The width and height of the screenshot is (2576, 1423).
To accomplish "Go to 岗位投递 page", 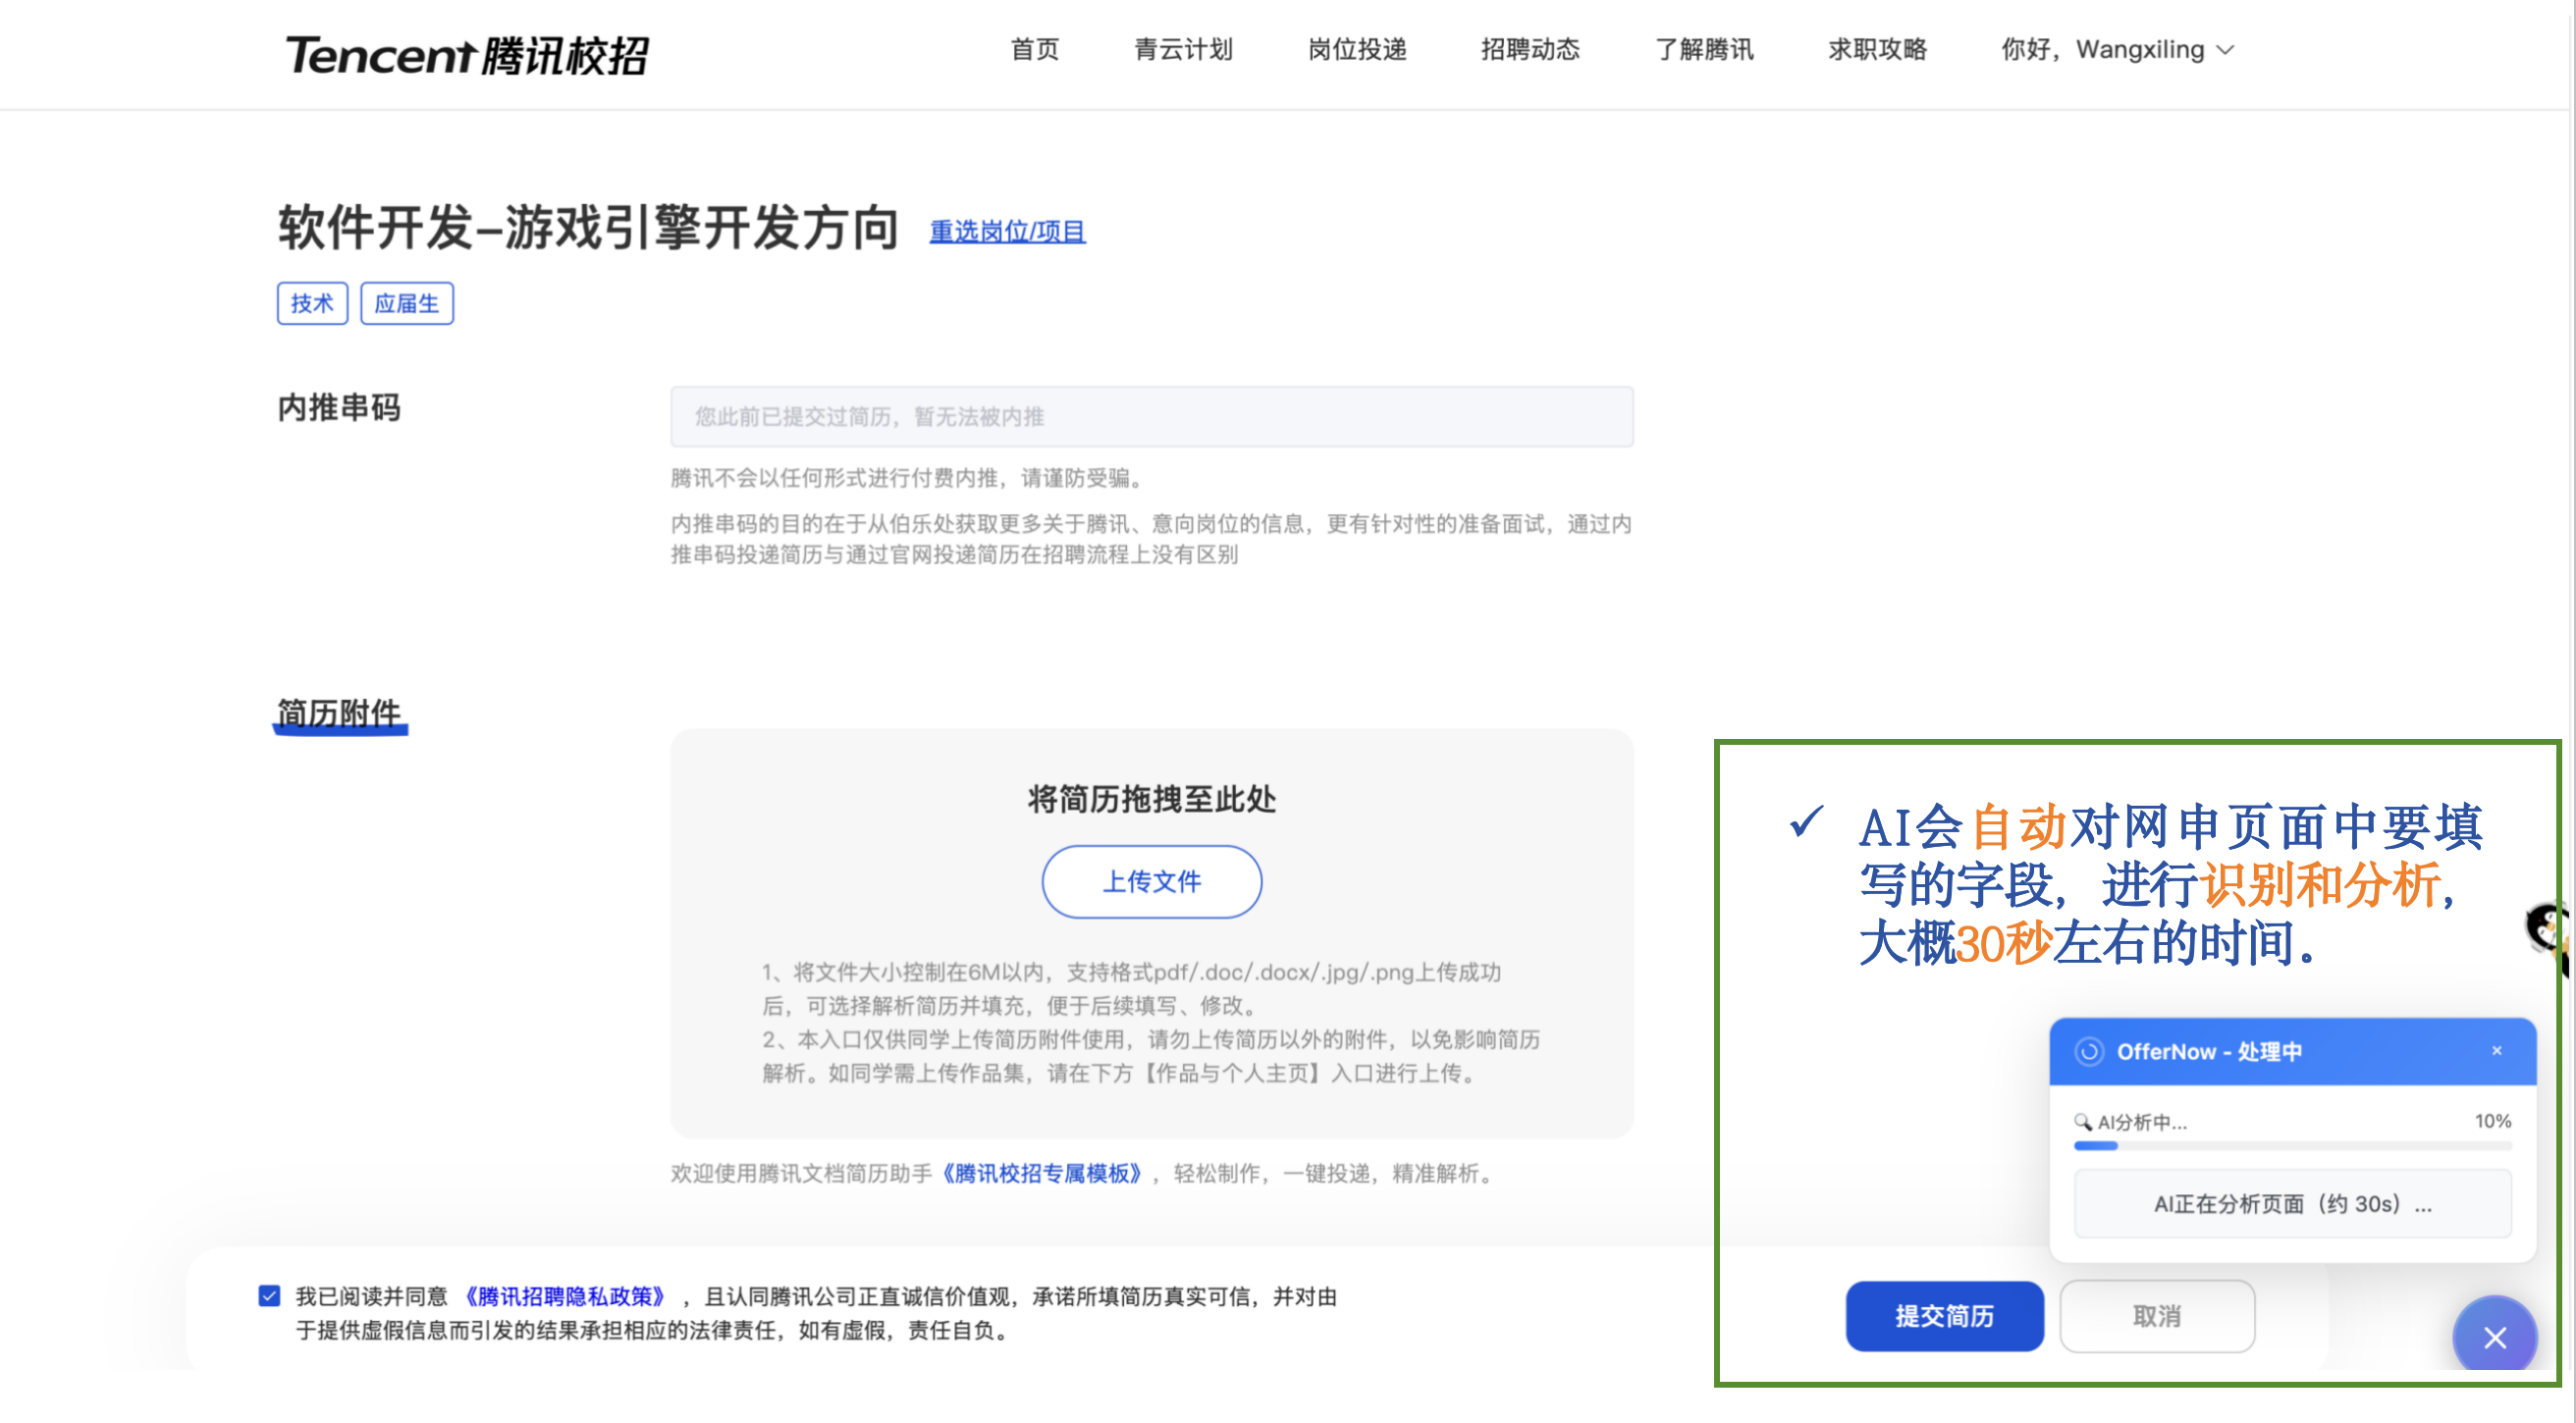I will [x=1357, y=49].
